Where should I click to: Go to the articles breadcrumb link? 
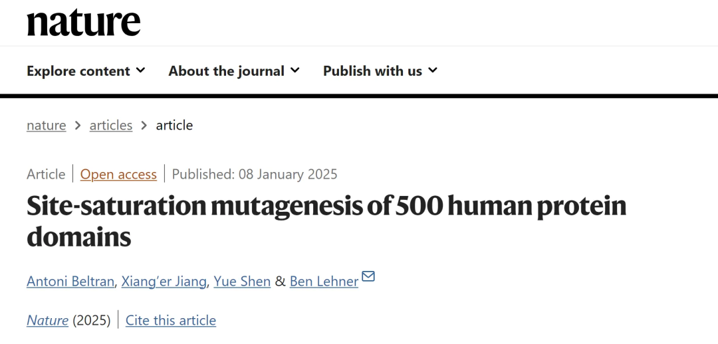[111, 126]
